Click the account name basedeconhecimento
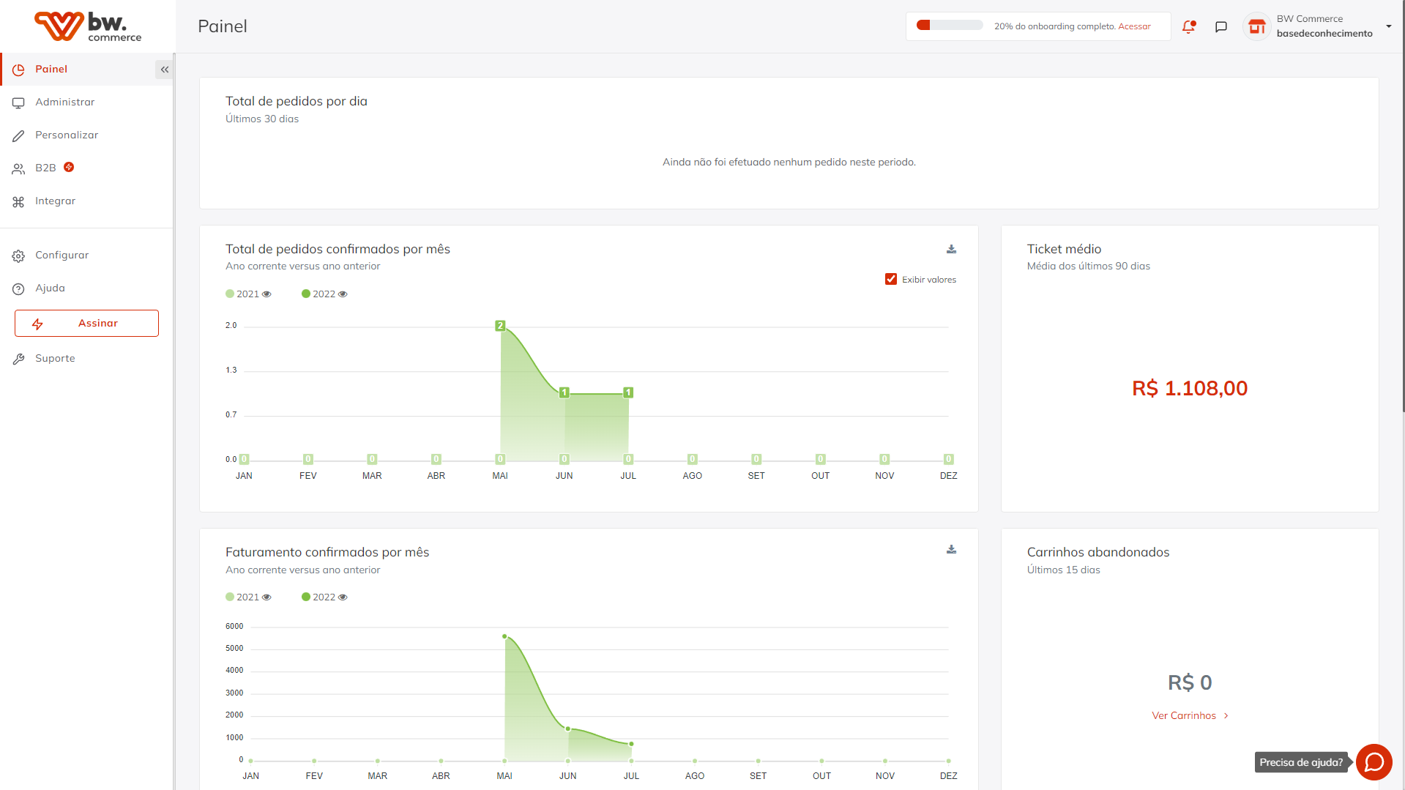Image resolution: width=1405 pixels, height=790 pixels. point(1324,34)
